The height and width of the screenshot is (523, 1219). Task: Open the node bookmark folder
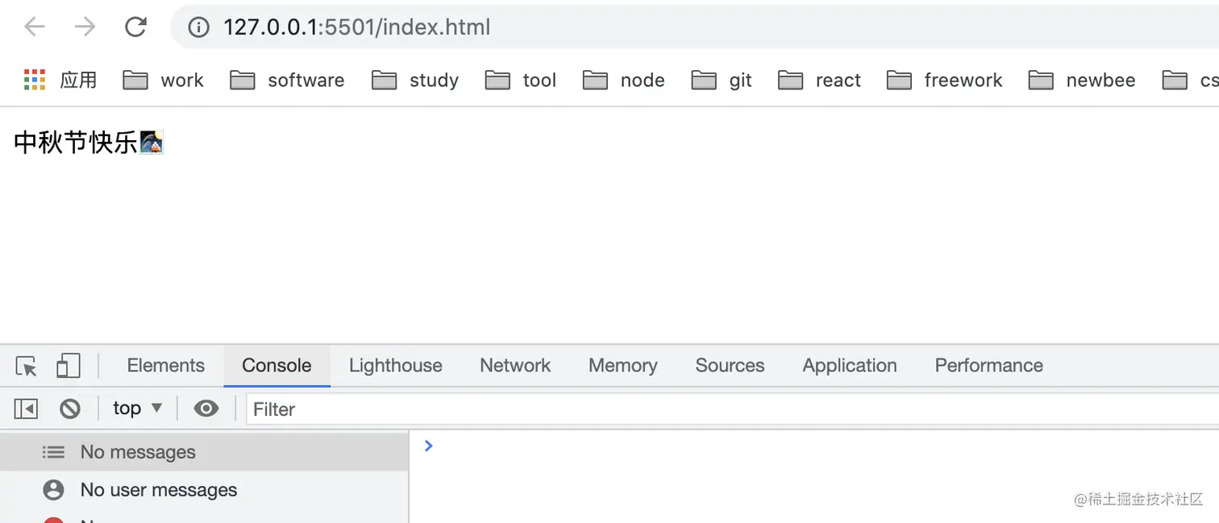pos(624,80)
